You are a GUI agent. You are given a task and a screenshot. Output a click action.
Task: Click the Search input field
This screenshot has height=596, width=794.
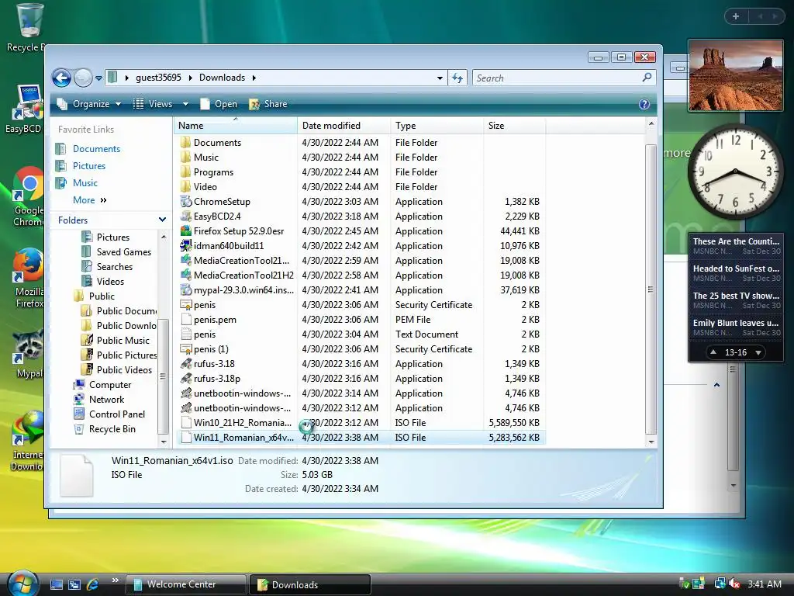point(557,78)
